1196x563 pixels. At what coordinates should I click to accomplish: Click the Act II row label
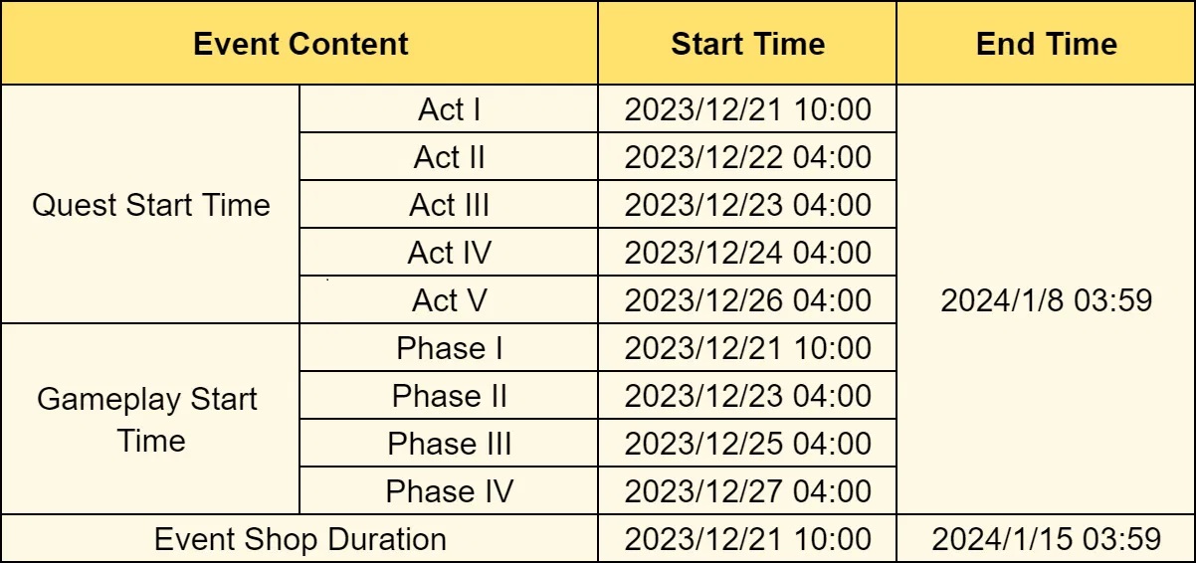point(449,157)
